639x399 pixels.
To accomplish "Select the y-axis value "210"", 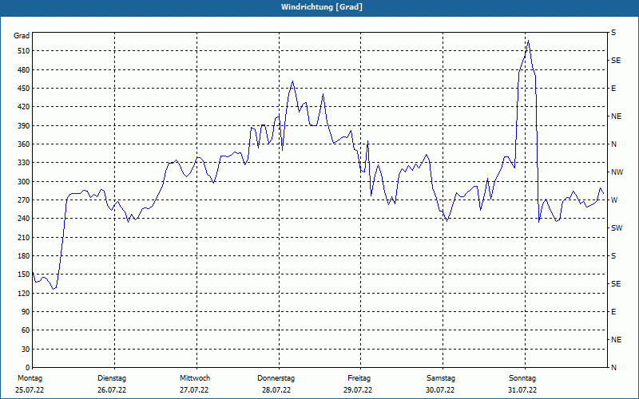I will click(24, 237).
